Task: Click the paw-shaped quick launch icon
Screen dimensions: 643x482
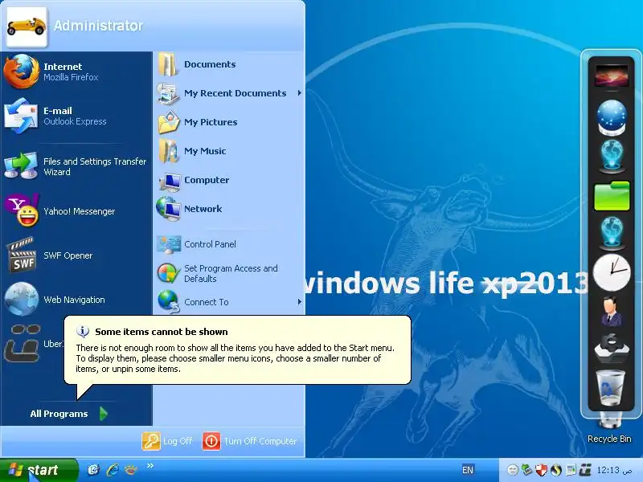Action: (x=131, y=469)
